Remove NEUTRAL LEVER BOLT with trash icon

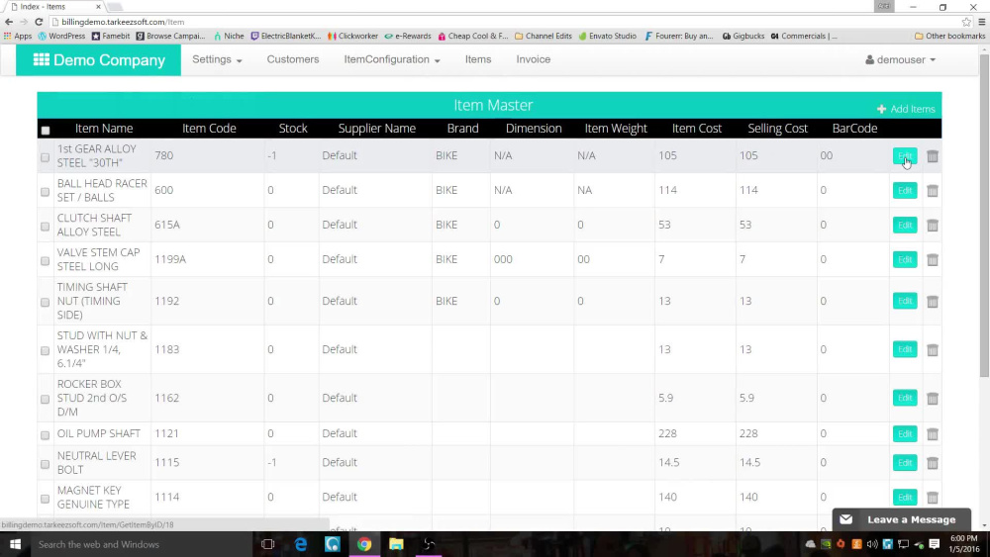[x=932, y=463]
